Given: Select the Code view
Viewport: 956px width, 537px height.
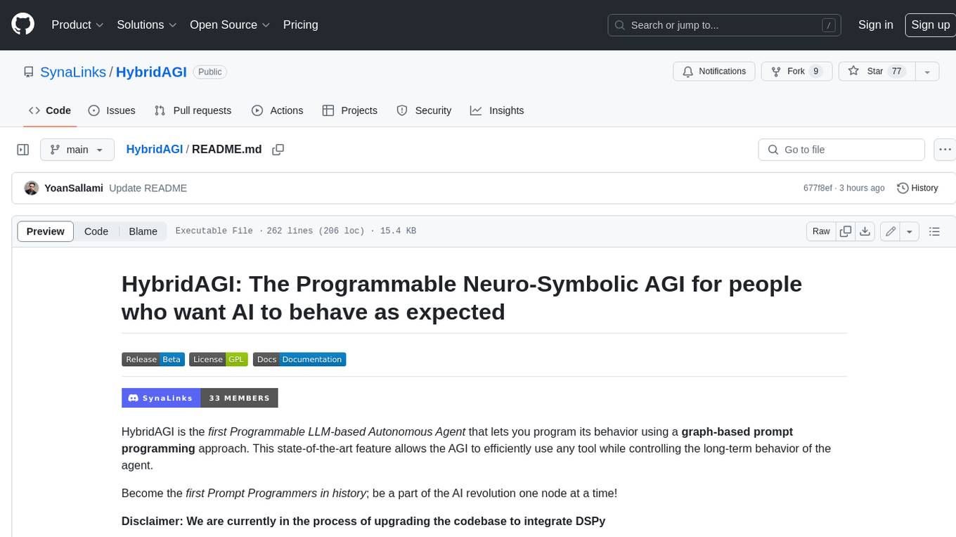Looking at the screenshot, I should [96, 231].
